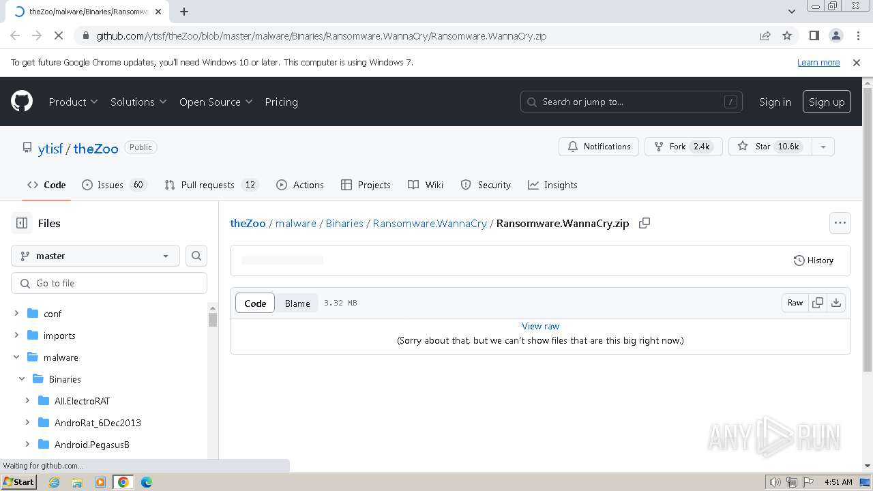Switch to the Code tab
Image resolution: width=873 pixels, height=491 pixels.
46,185
